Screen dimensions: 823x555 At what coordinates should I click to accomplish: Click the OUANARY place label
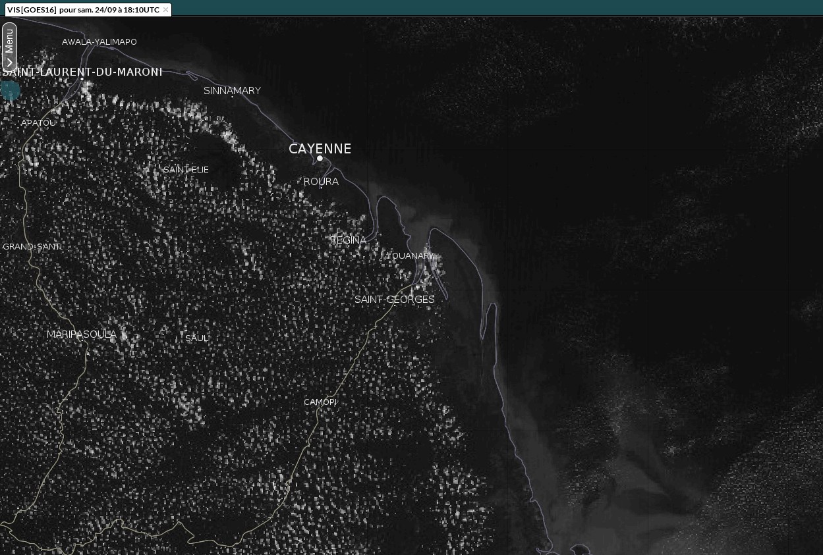click(412, 256)
